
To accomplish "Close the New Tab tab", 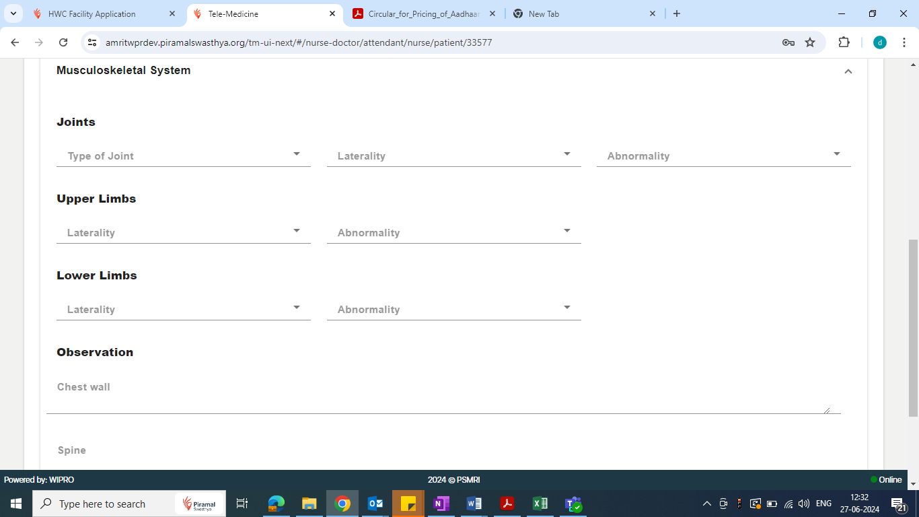I will click(x=652, y=13).
